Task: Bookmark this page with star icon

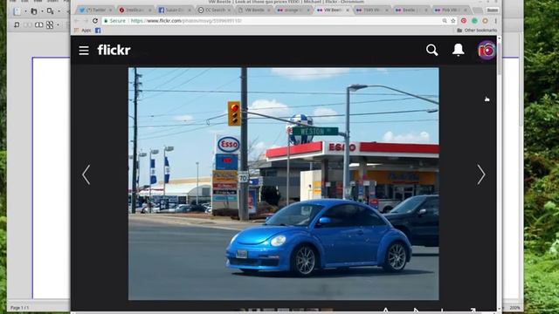Action: pos(453,21)
